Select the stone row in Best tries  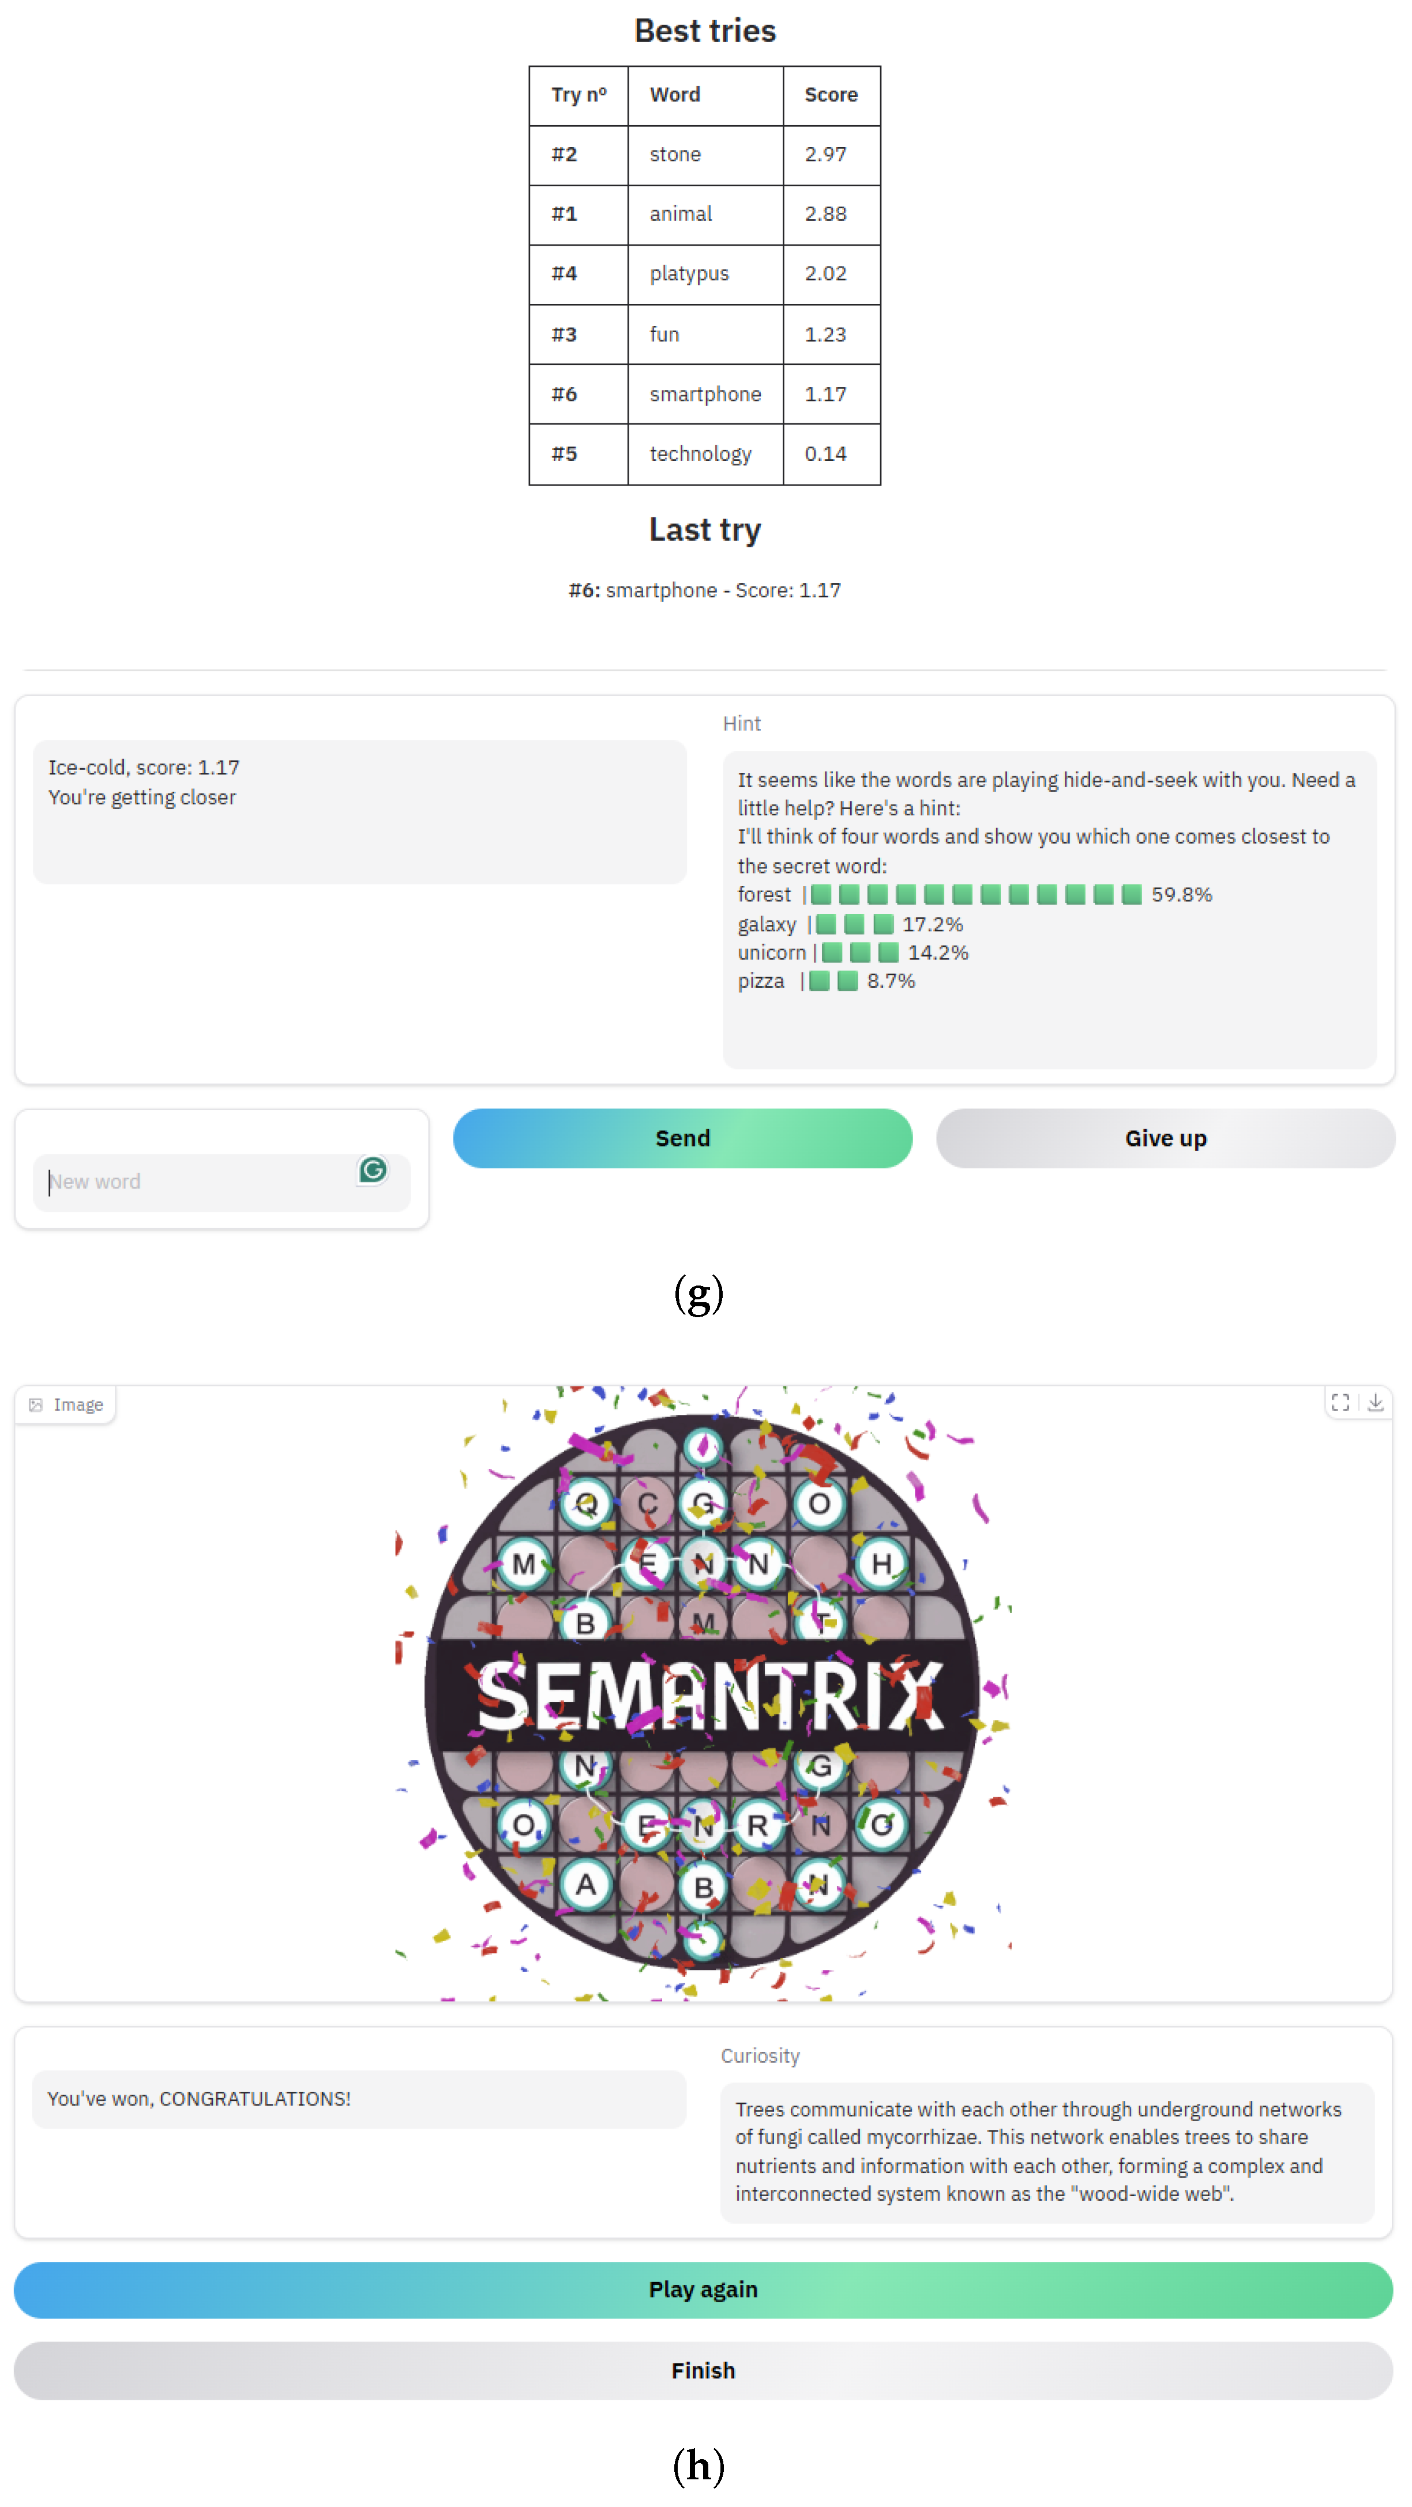coord(704,155)
